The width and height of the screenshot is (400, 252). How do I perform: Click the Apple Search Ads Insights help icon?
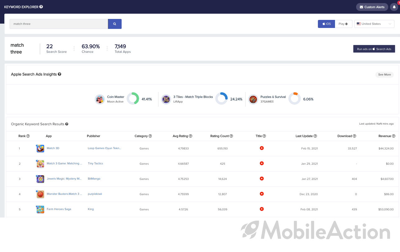point(59,74)
